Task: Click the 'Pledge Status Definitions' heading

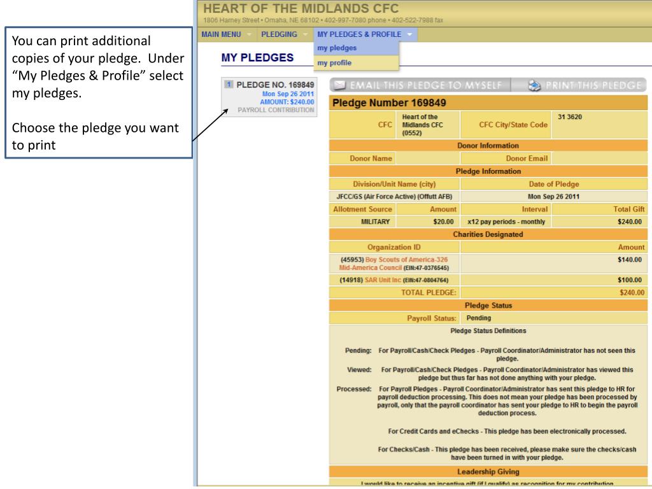Action: [488, 331]
